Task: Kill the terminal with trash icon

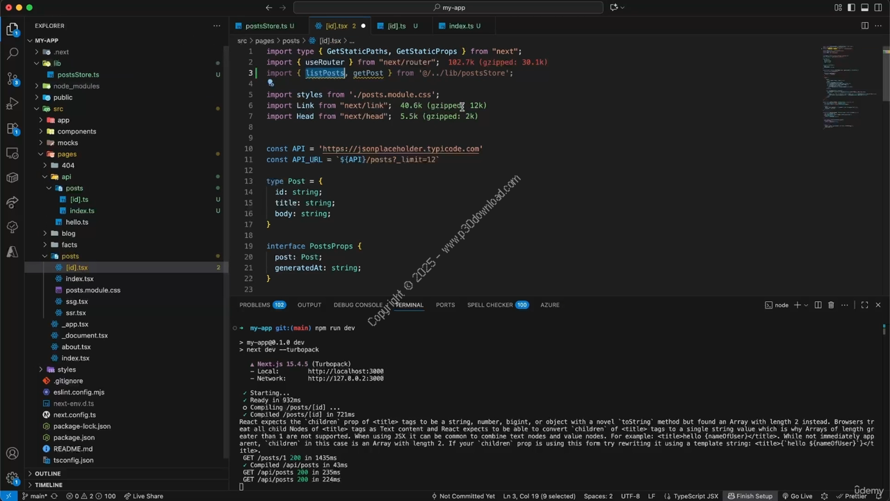Action: [x=831, y=305]
